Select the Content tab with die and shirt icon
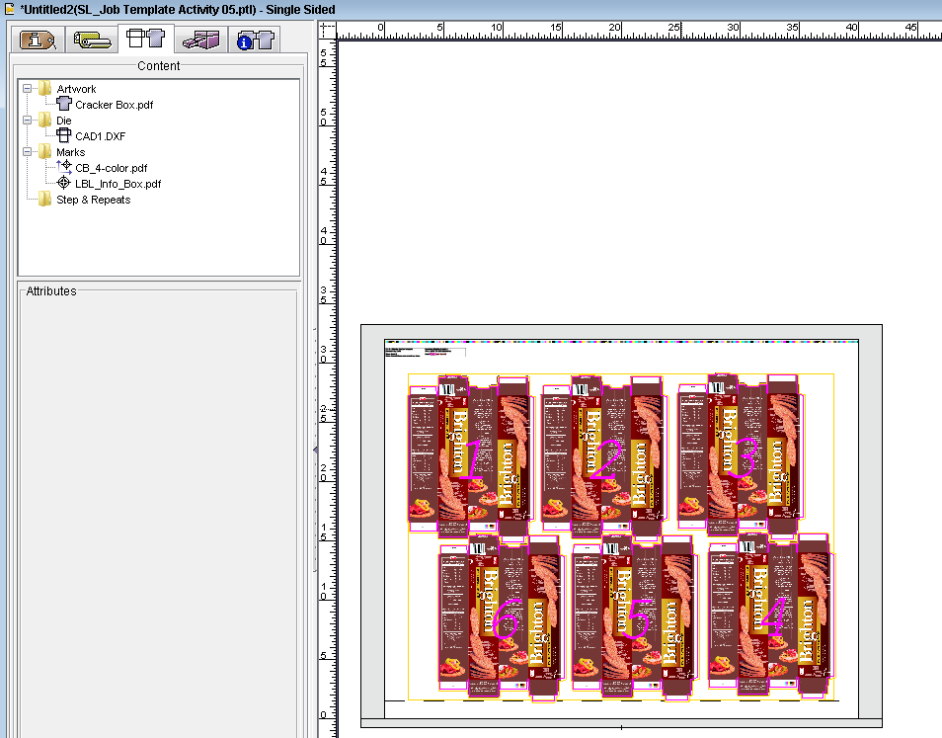 pos(146,39)
